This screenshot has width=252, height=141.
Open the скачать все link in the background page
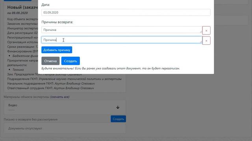[60, 97]
